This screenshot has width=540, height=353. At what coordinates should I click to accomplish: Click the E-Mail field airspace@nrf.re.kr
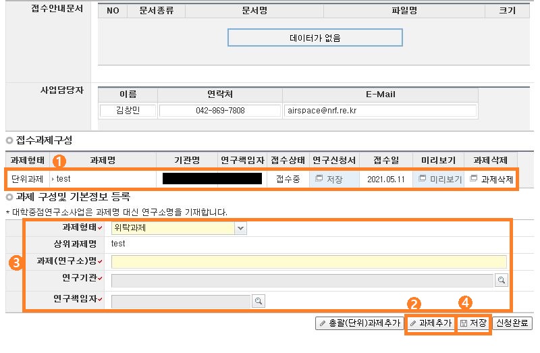pyautogui.click(x=380, y=111)
